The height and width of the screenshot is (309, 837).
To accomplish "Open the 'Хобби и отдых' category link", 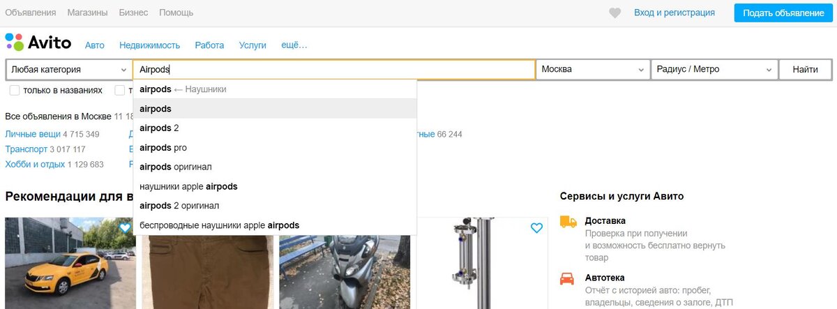I will (35, 165).
